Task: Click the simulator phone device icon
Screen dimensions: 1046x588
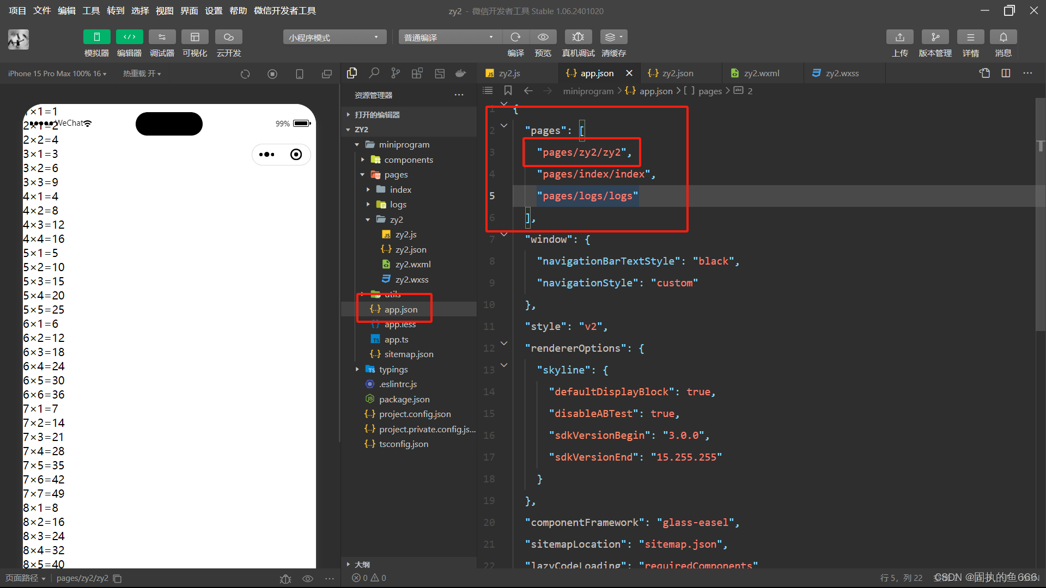Action: pos(300,74)
